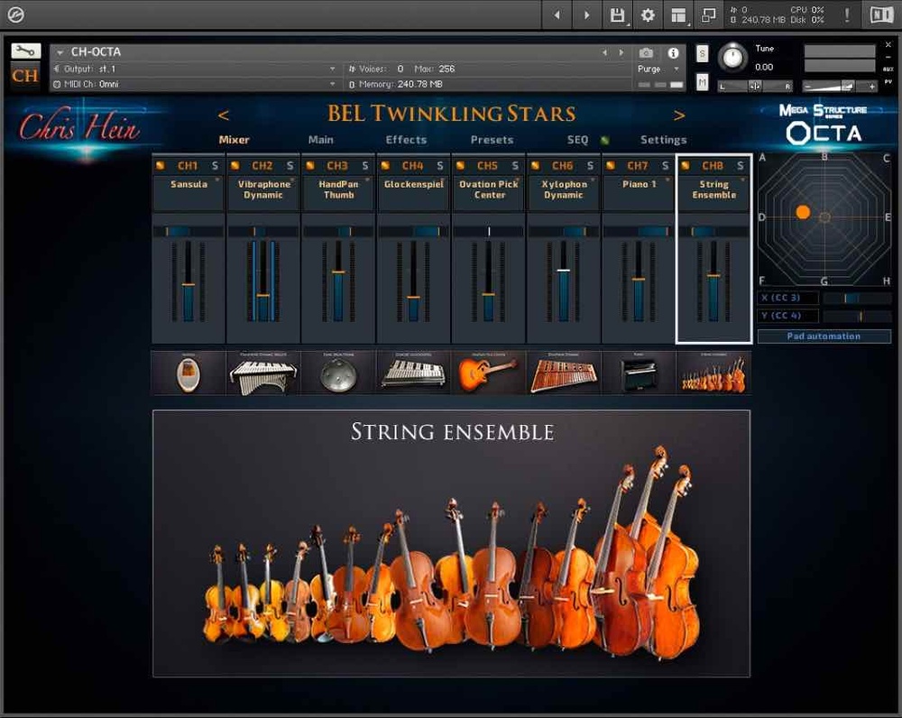Viewport: 902px width, 718px height.
Task: Toggle CH1 channel power on/off
Action: [x=161, y=166]
